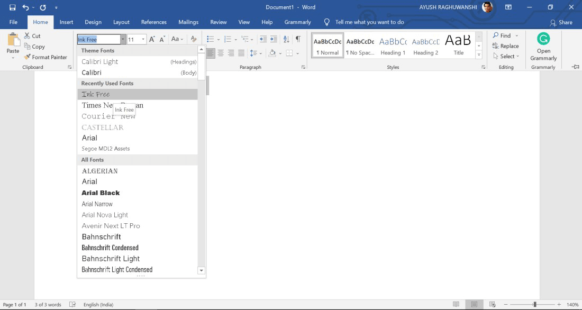
Task: Toggle Show/Hide paragraph marks
Action: (298, 39)
